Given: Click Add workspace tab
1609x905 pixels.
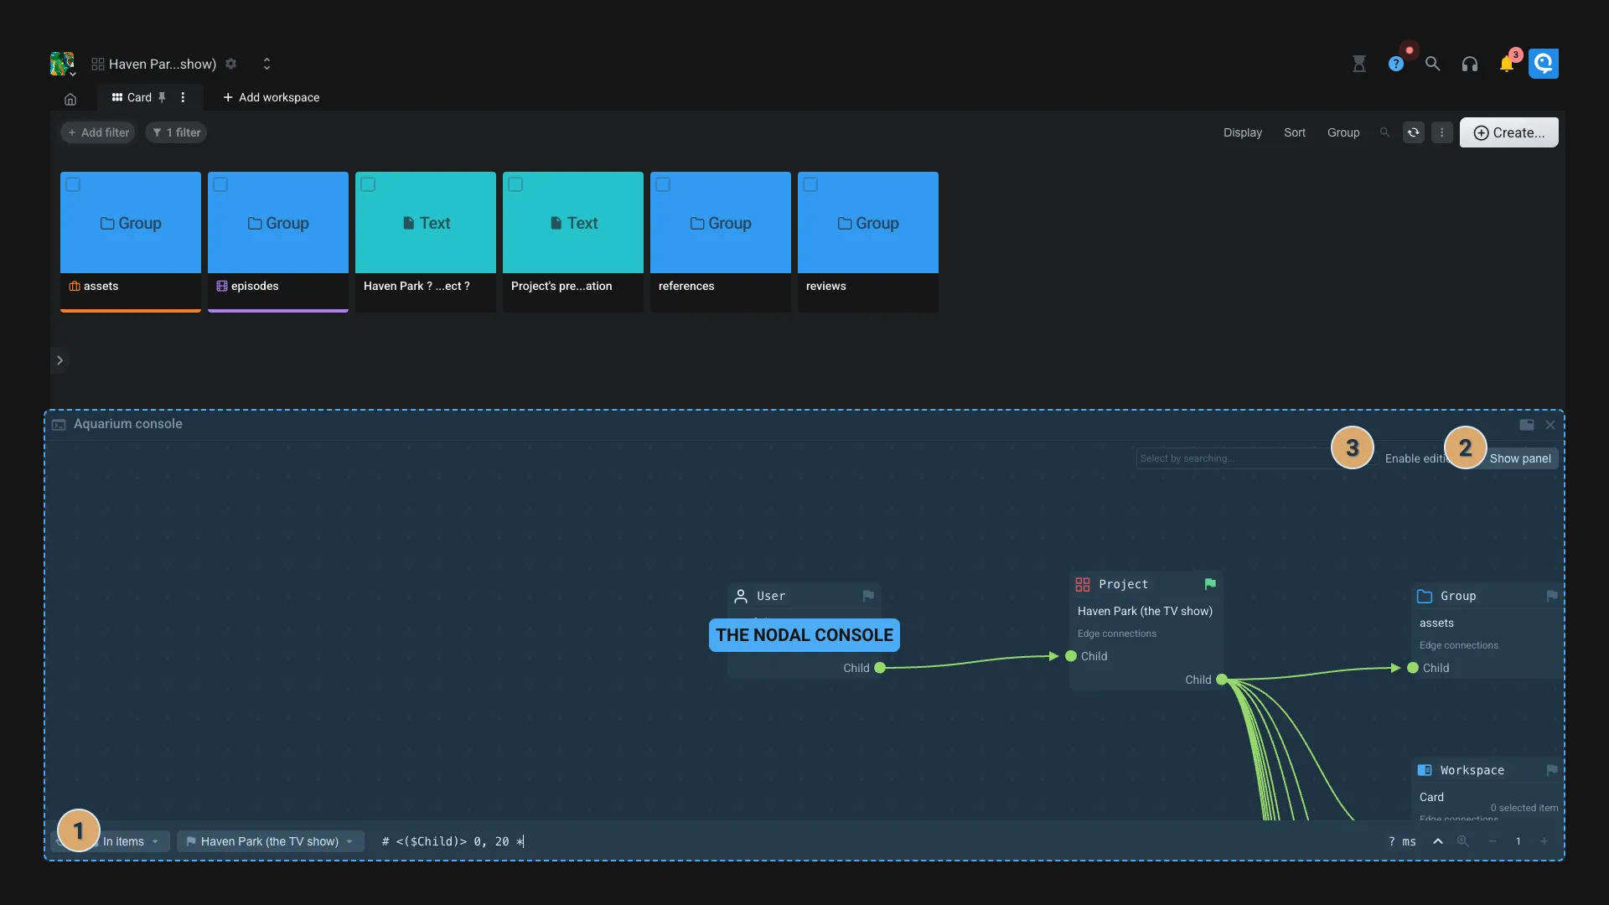Looking at the screenshot, I should (x=271, y=97).
